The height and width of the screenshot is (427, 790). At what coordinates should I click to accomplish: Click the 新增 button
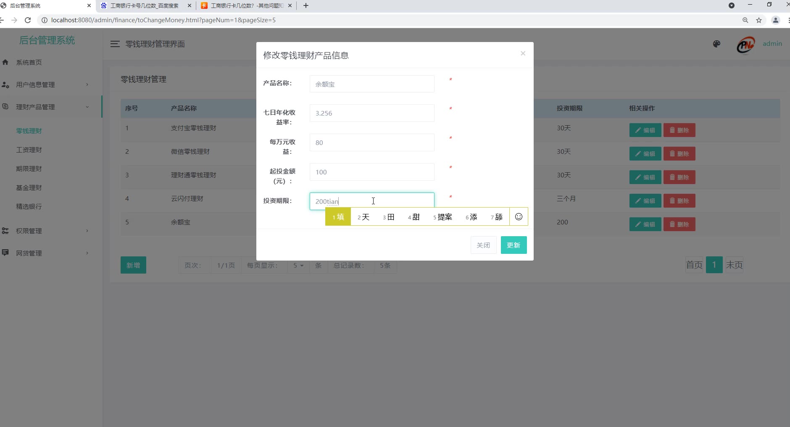tap(133, 265)
